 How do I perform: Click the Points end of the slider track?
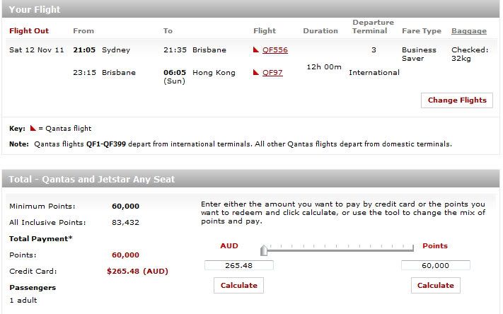coord(412,248)
